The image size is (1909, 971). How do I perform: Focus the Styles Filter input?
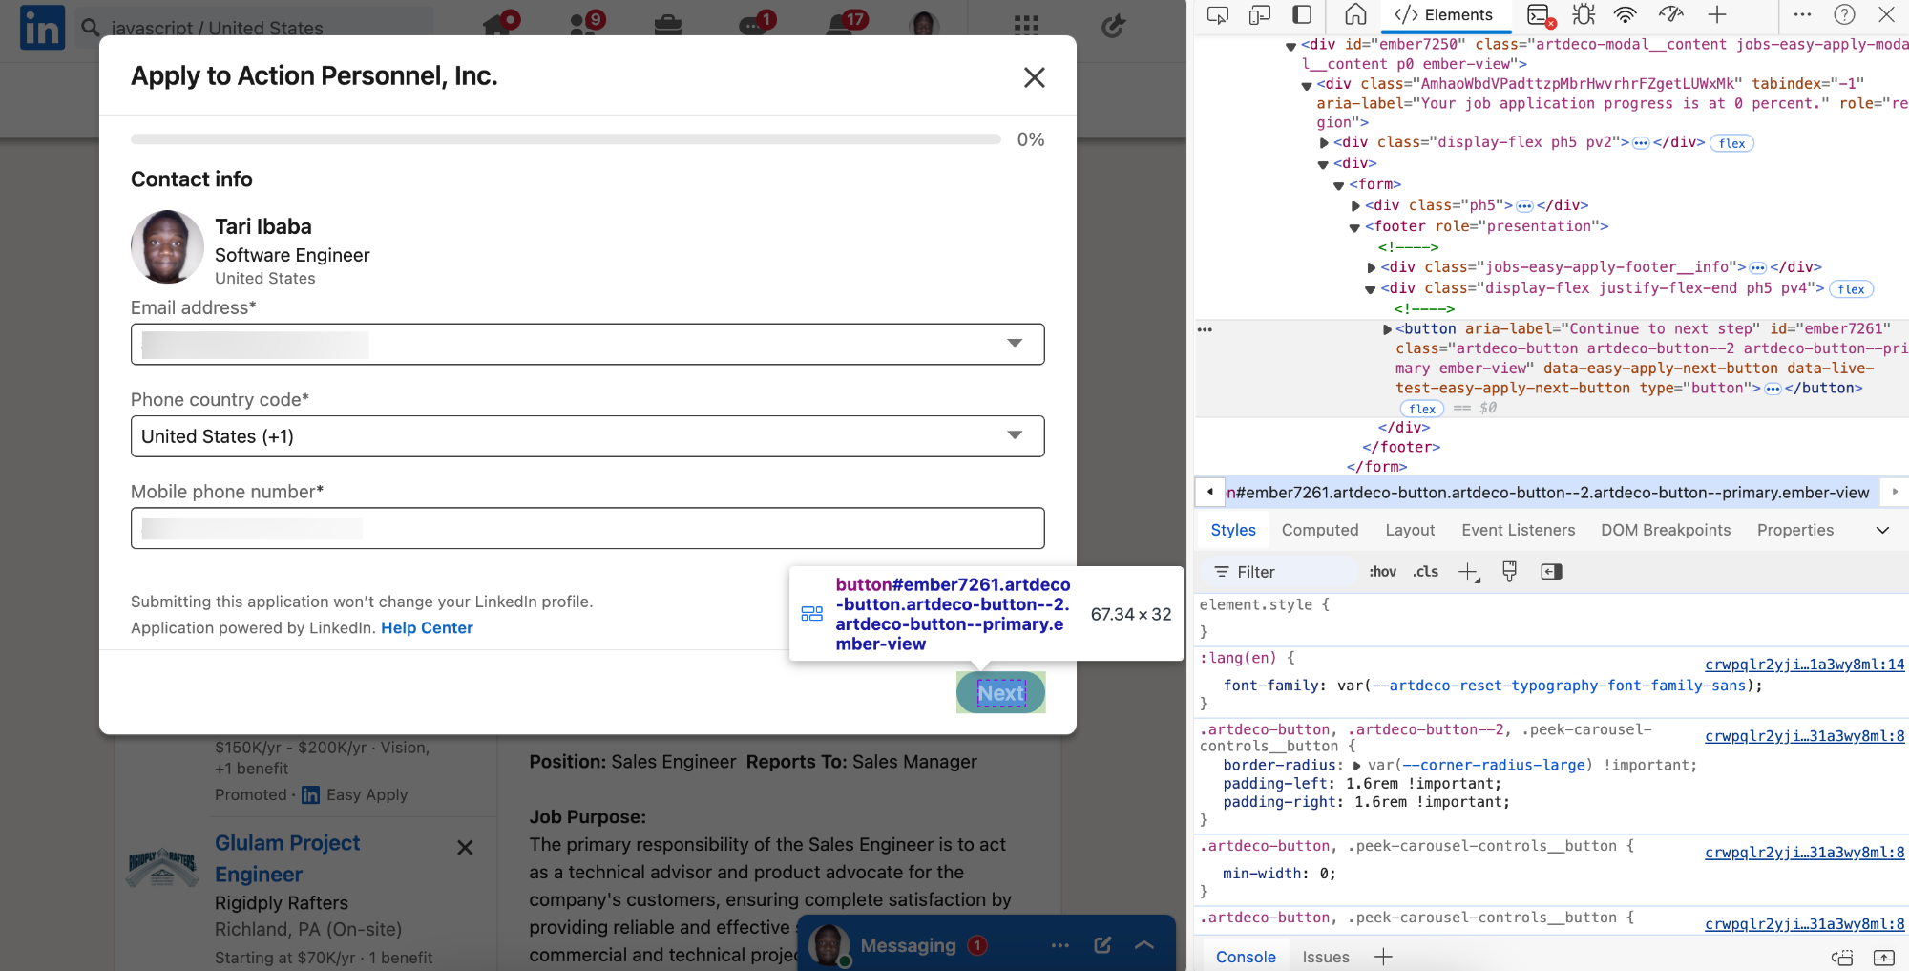[x=1281, y=572]
